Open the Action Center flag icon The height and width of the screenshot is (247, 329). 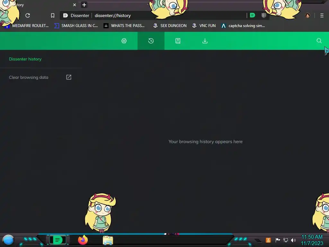point(278,240)
